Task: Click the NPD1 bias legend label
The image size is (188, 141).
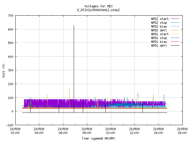Action: [x=159, y=42]
